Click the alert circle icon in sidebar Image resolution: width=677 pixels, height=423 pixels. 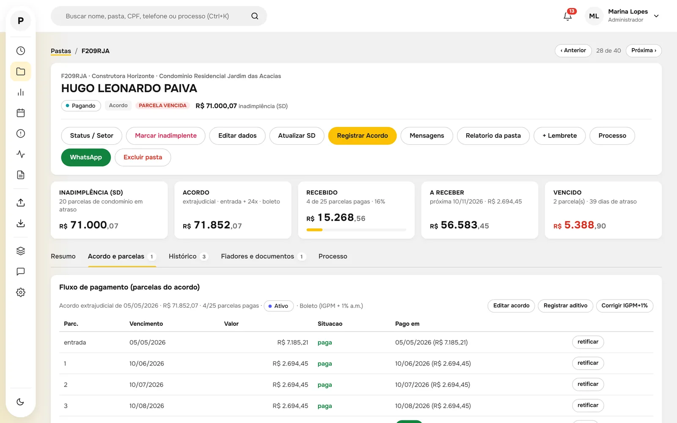click(x=20, y=134)
